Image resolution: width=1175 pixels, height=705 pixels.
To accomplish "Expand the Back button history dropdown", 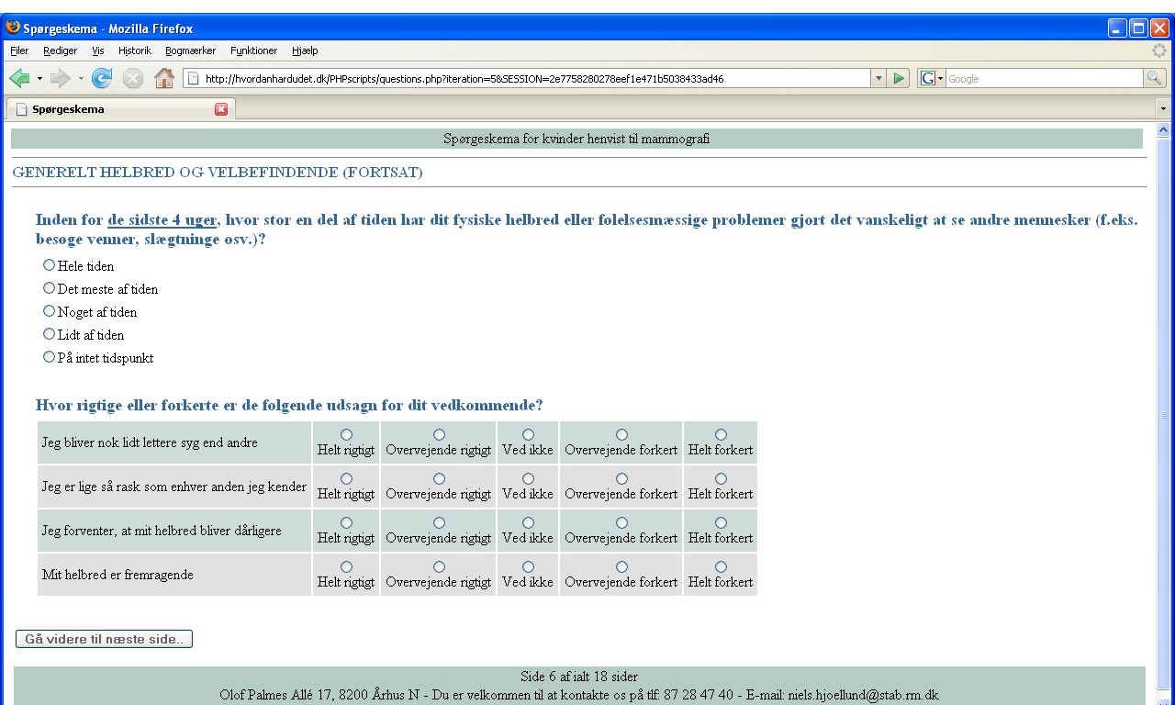I will pyautogui.click(x=39, y=79).
